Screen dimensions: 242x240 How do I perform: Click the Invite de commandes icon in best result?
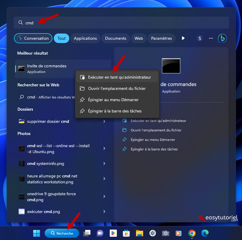click(22, 69)
